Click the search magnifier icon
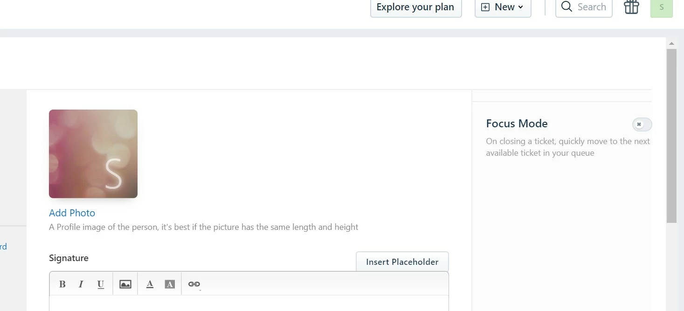 click(x=566, y=7)
